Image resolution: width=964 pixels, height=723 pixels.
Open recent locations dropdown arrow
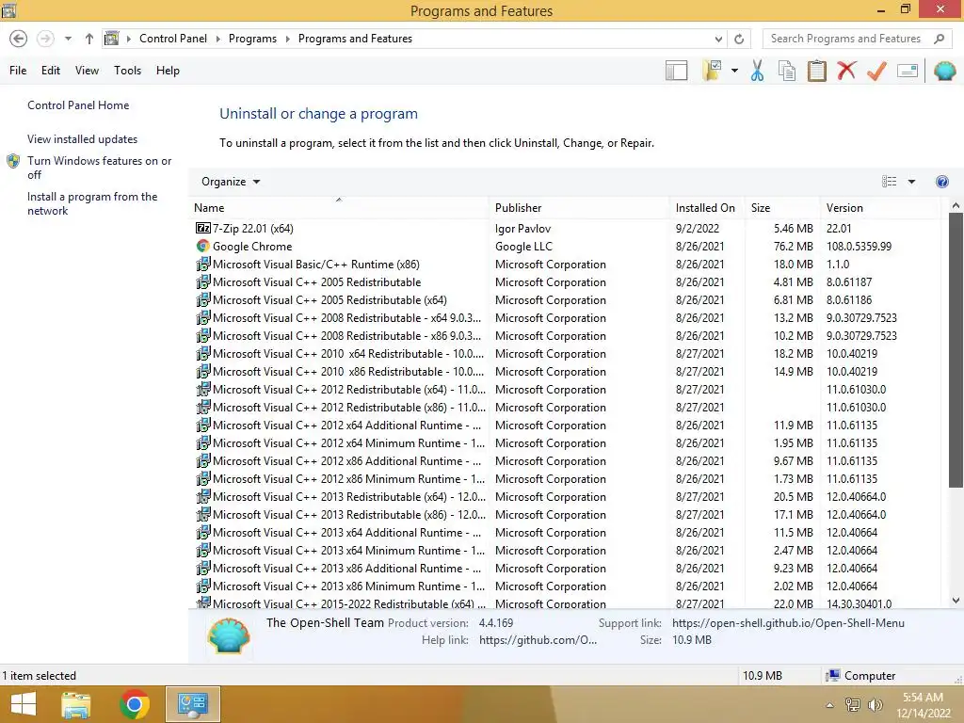tap(68, 39)
